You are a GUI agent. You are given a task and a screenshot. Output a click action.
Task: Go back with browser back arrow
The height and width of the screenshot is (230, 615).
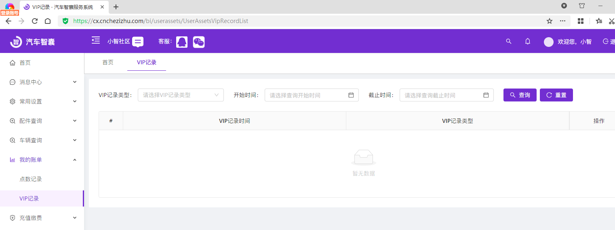(x=8, y=21)
